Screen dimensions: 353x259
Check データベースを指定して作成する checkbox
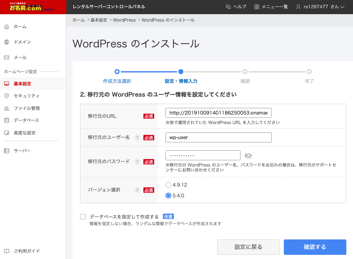(x=83, y=217)
